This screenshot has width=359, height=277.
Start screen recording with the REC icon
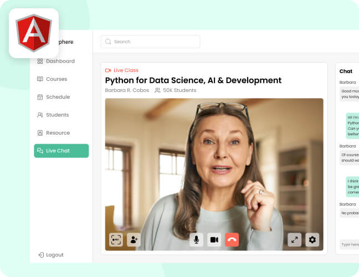tap(116, 240)
